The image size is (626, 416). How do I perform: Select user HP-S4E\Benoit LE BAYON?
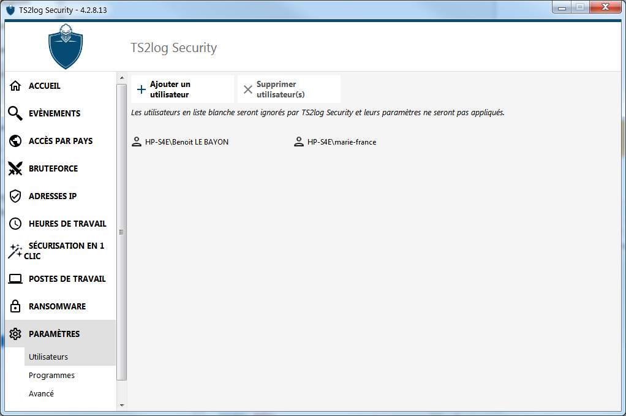click(x=181, y=142)
